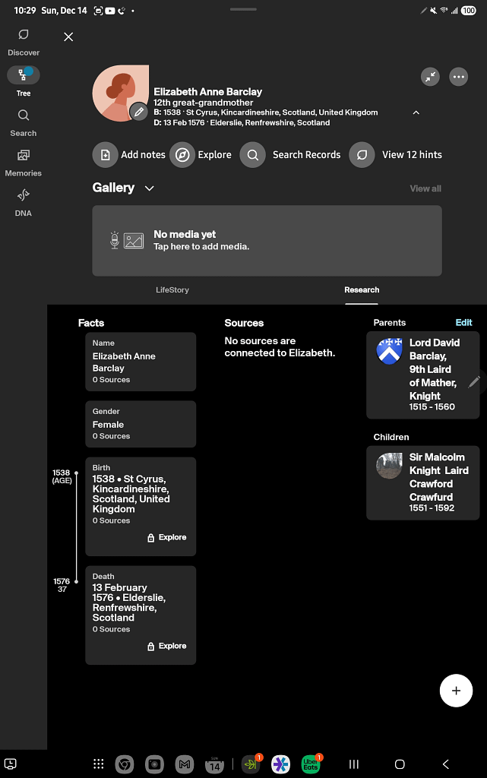Click the collapse arrows icon
The width and height of the screenshot is (487, 778).
pos(430,77)
